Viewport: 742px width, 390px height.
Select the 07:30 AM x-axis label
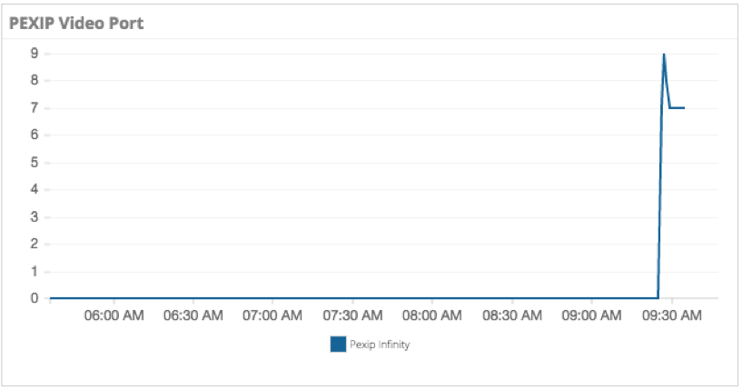pos(352,315)
